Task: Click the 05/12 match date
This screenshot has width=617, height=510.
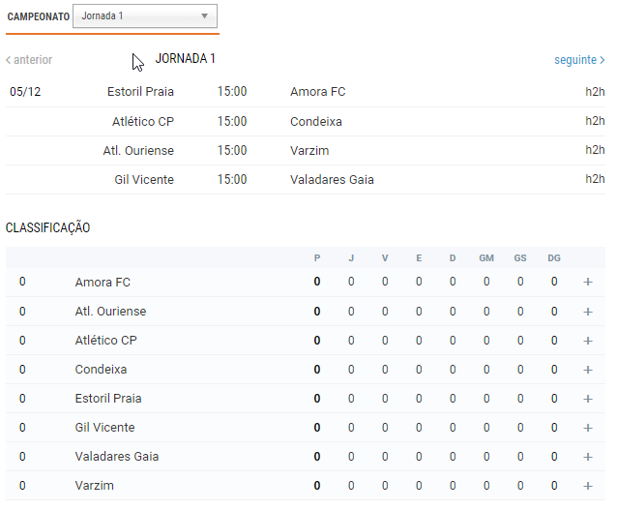Action: (25, 92)
